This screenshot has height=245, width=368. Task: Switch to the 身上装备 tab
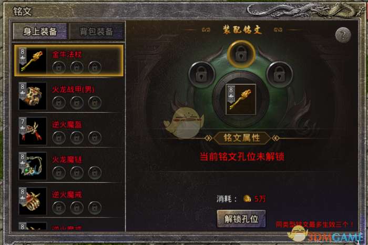[40, 31]
